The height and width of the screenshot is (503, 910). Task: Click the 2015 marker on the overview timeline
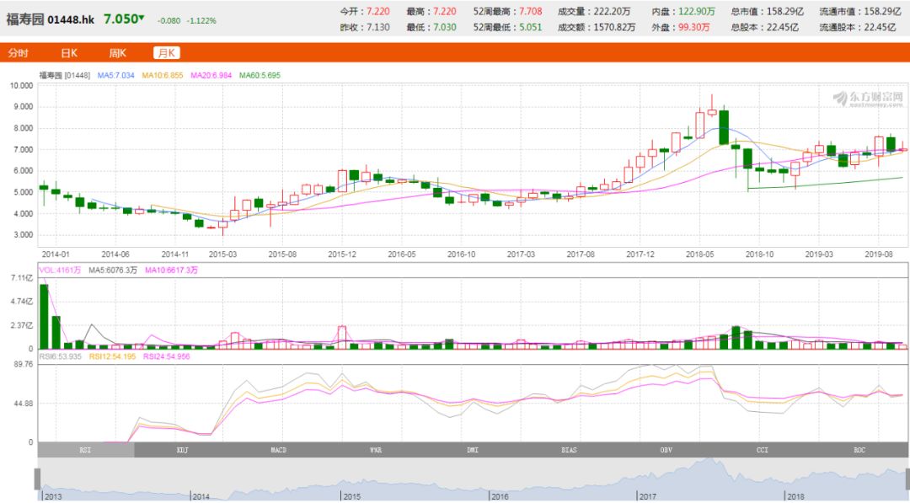(x=351, y=496)
